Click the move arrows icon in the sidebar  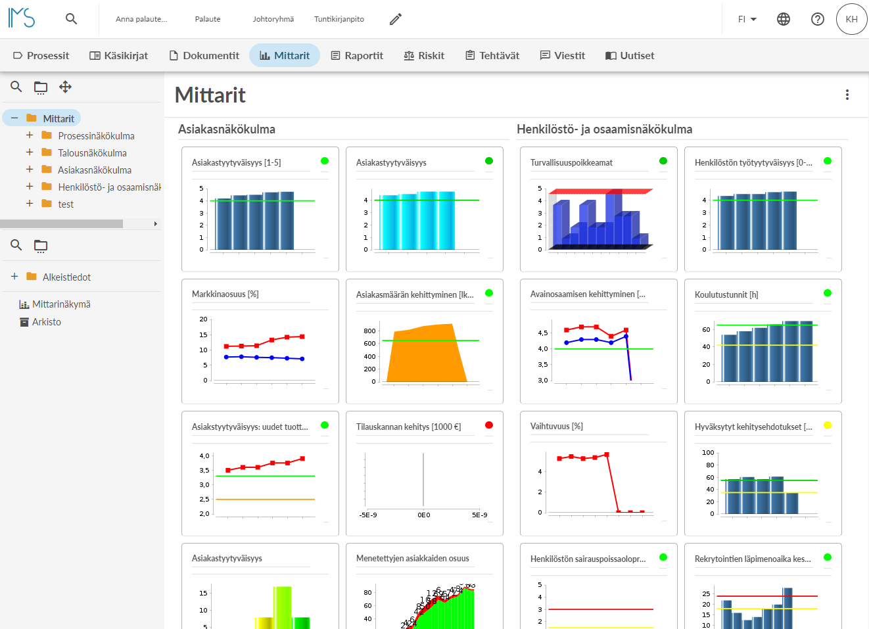click(65, 87)
